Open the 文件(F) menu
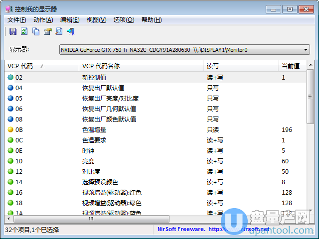Screen dimensions: 319x239 pyautogui.click(x=16, y=20)
